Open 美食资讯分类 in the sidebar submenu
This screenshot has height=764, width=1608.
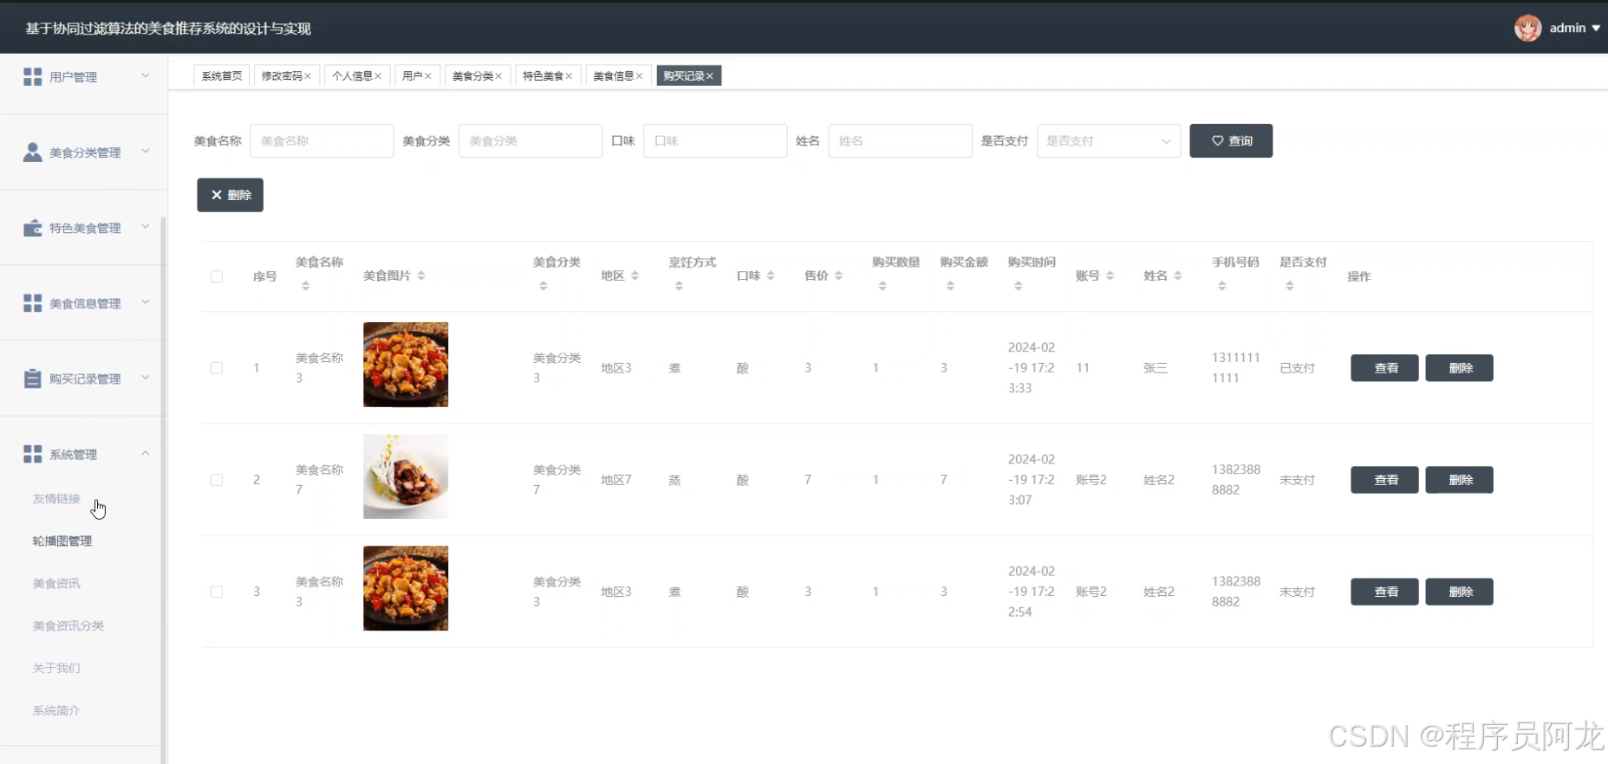pos(68,626)
